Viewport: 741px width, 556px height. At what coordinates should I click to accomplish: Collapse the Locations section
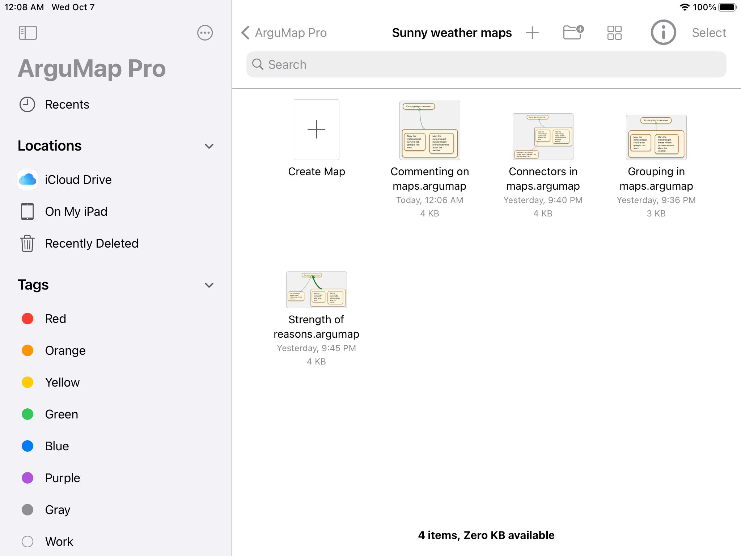[209, 146]
